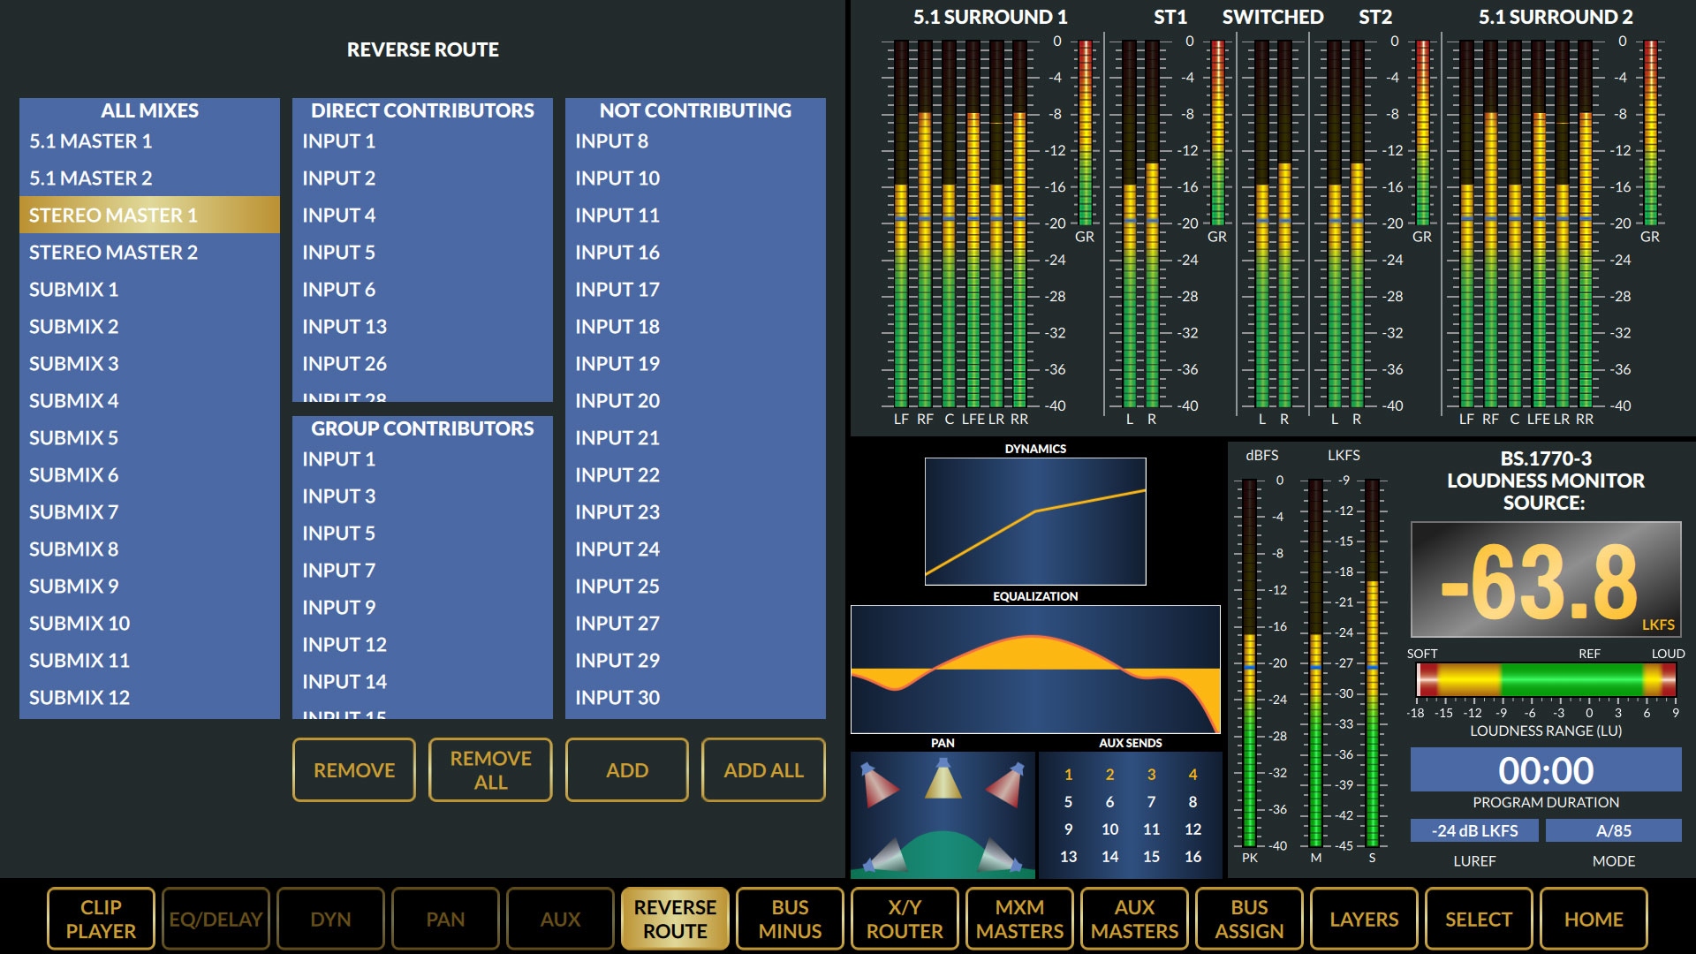Open the Equalization curve graph
This screenshot has width=1696, height=954.
(1035, 670)
